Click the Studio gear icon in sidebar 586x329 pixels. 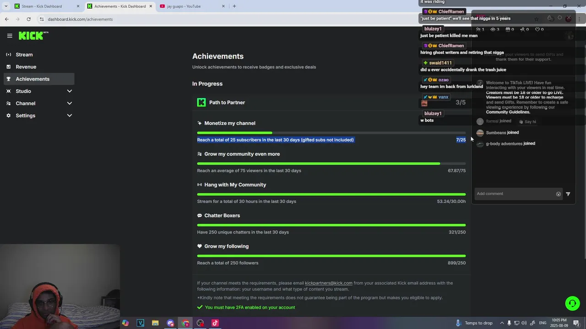click(8, 91)
